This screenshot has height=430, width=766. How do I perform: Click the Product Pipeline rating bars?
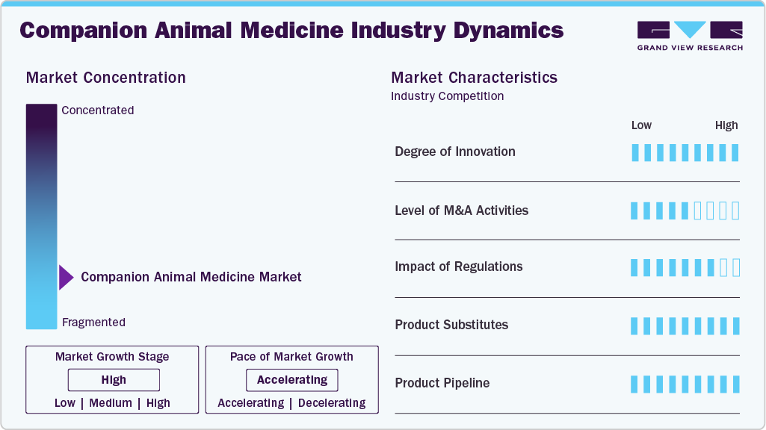tap(685, 384)
